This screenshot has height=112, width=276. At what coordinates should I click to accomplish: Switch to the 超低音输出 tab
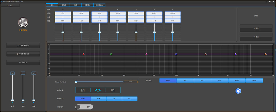pos(99,5)
